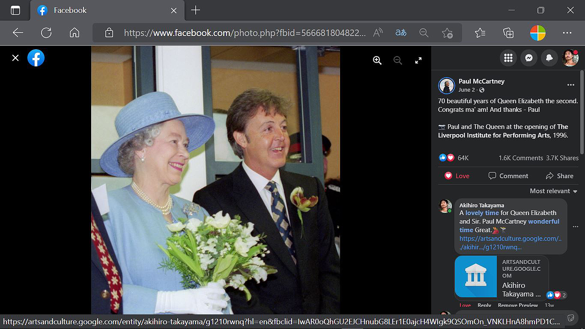Open Paul McCartney profile picture
The image size is (585, 329).
pyautogui.click(x=447, y=86)
